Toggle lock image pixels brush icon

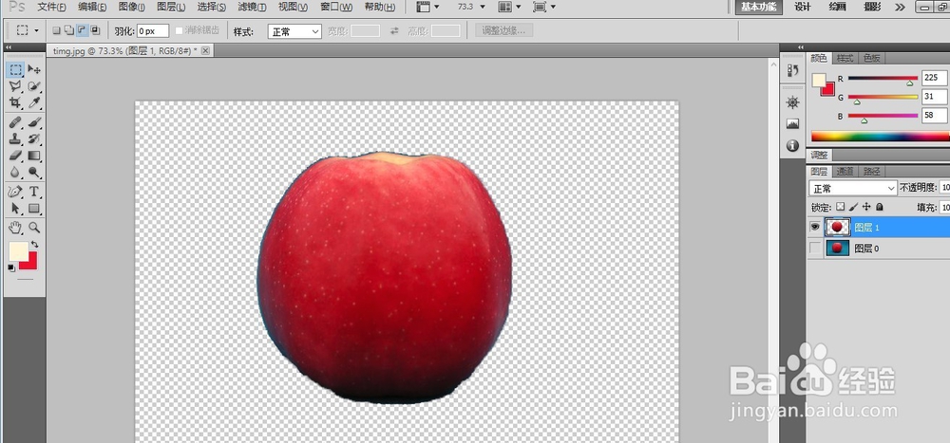[853, 207]
